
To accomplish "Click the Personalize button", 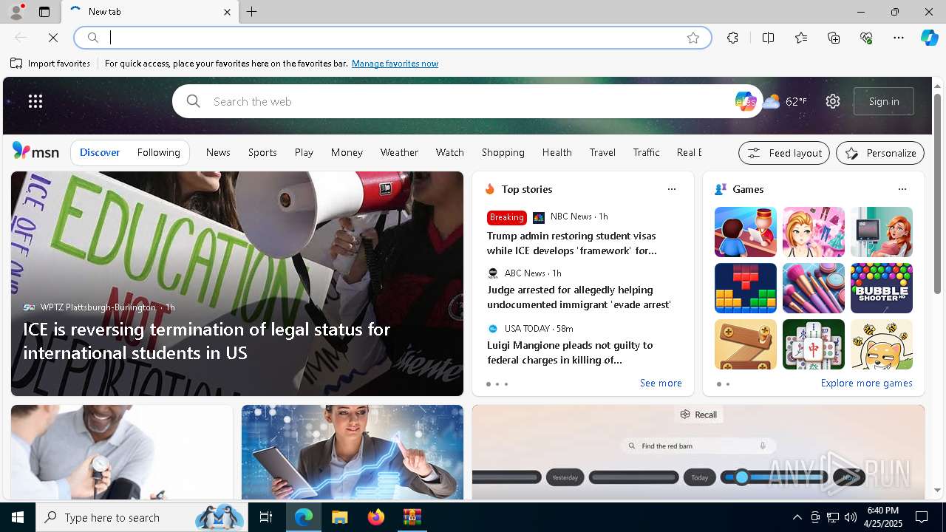I will coord(880,153).
